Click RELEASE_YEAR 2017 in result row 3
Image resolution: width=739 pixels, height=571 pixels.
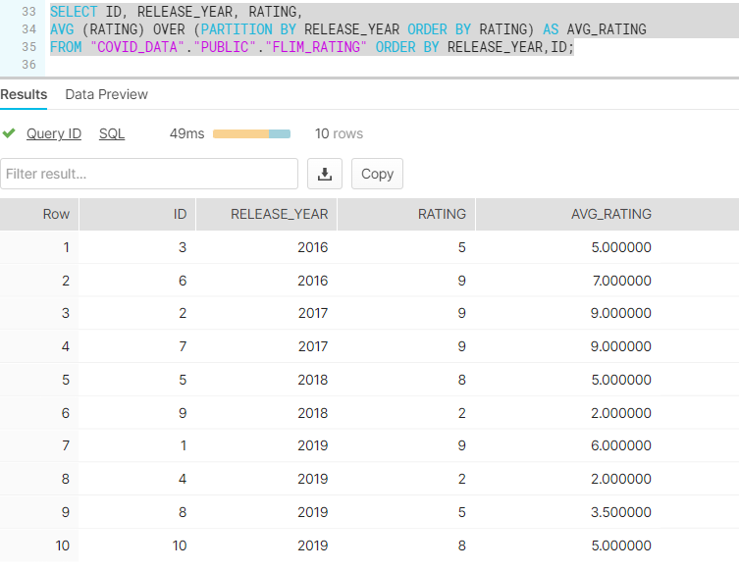point(312,313)
